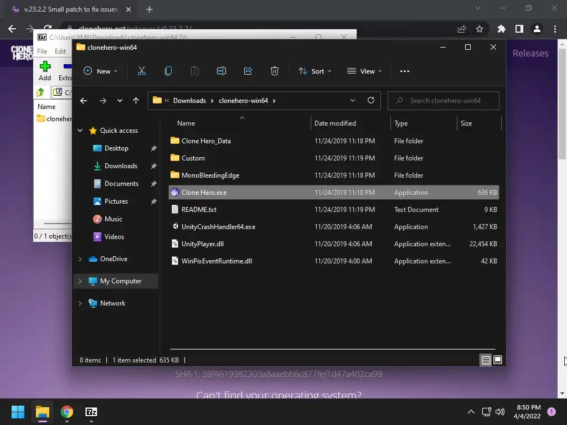Go forward in File Explorer navigation
The image size is (567, 425).
102,101
